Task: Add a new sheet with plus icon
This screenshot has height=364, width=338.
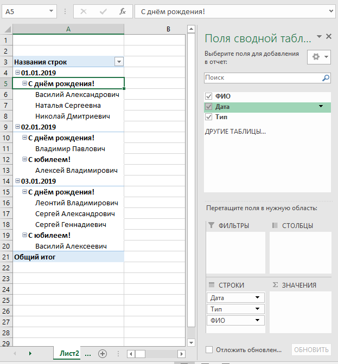Action: [103, 353]
